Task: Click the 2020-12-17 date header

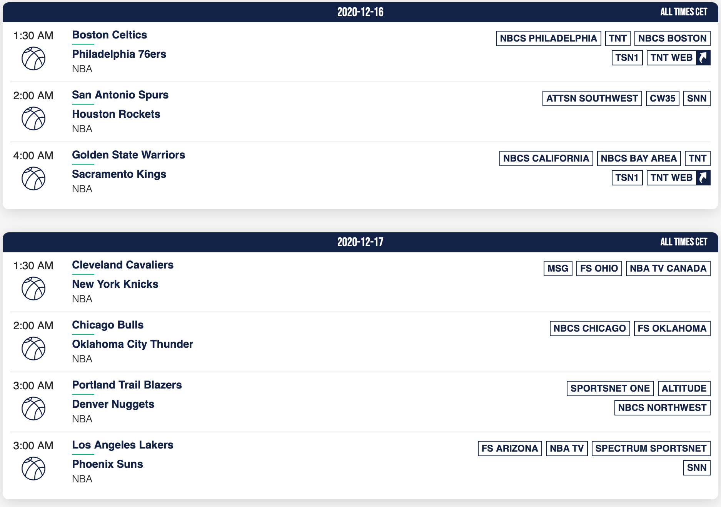Action: coord(360,242)
